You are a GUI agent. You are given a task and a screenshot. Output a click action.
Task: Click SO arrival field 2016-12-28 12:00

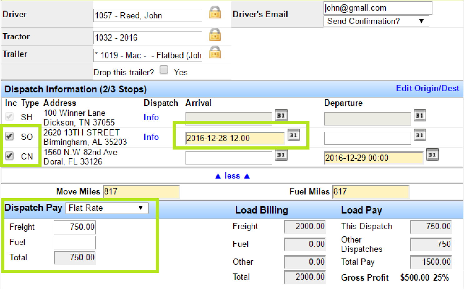point(235,138)
